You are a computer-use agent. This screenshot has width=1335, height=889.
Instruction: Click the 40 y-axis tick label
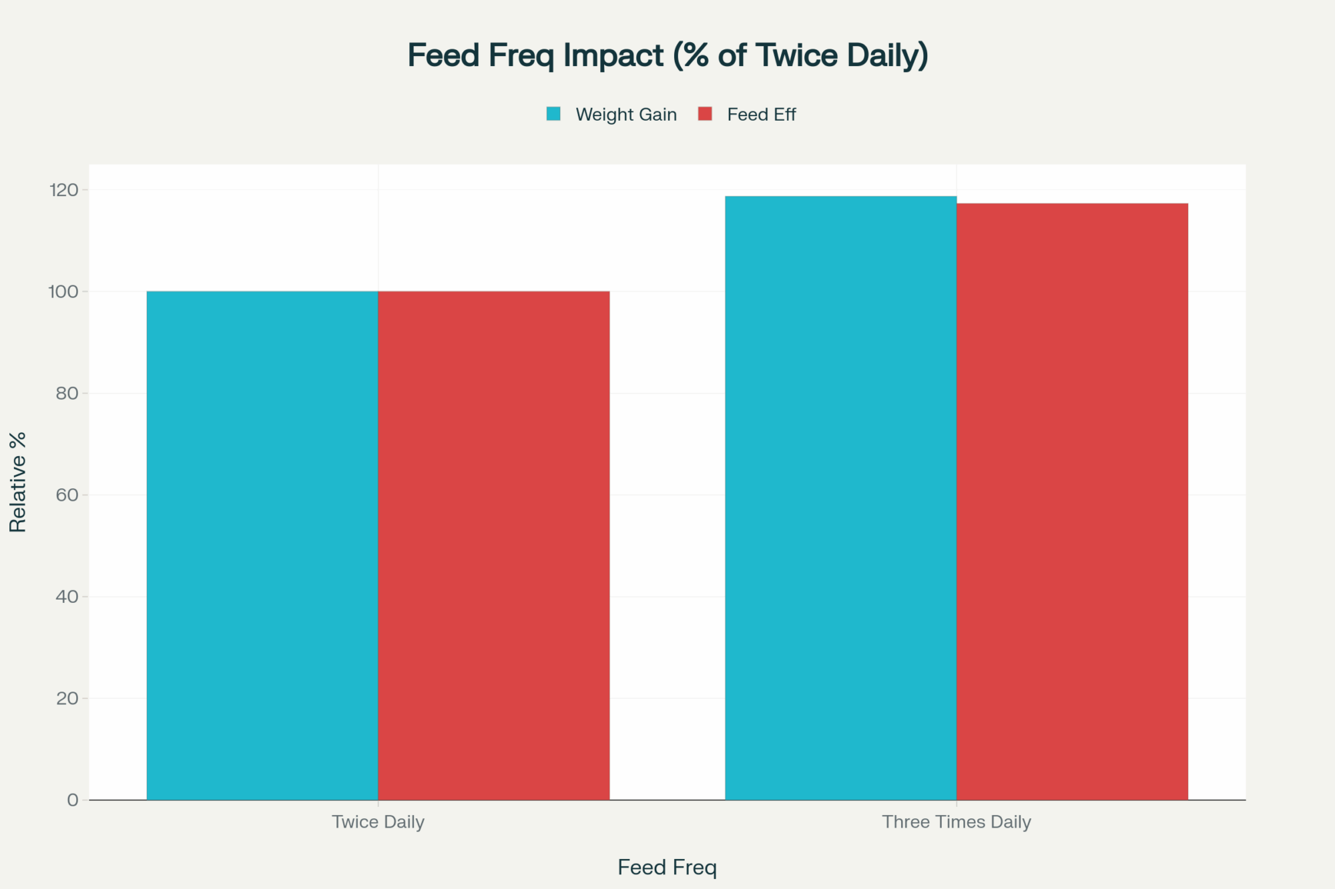click(67, 596)
